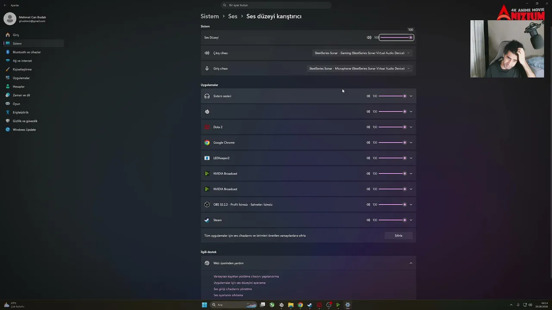Open the network tray icon
552x310 pixels.
(x=524, y=305)
